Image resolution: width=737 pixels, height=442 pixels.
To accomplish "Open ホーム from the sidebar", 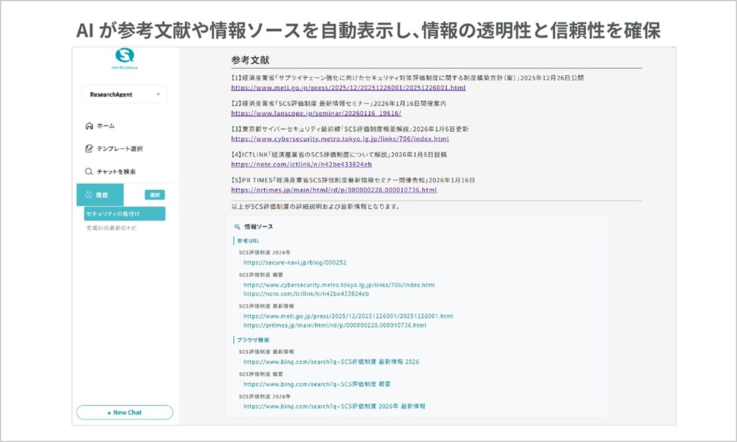I will (x=107, y=125).
